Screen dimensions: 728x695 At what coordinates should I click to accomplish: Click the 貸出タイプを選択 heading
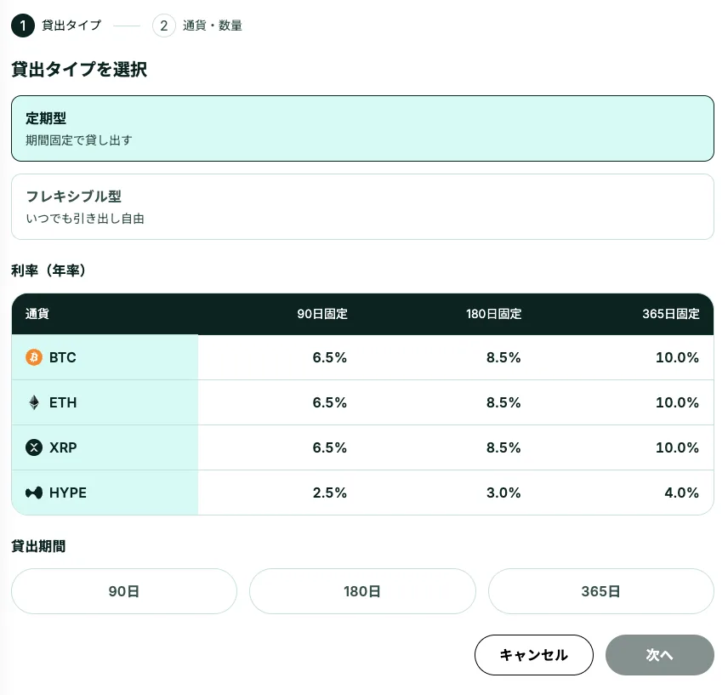pos(79,69)
